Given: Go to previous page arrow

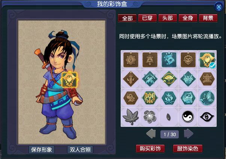Looking at the screenshot, I should [151, 134].
